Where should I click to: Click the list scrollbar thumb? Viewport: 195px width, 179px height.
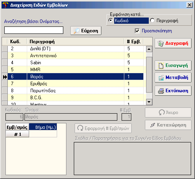[x=149, y=75]
